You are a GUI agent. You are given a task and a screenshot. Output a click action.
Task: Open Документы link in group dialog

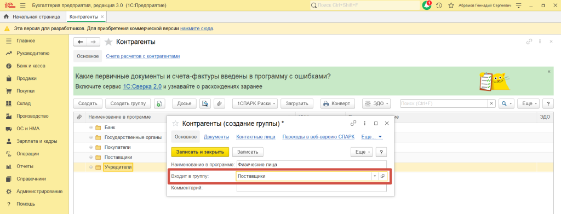pyautogui.click(x=216, y=136)
